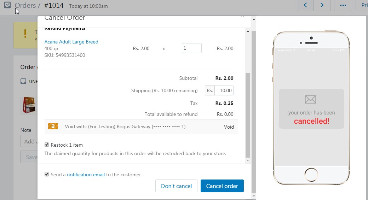Click the notification email link

click(x=86, y=175)
